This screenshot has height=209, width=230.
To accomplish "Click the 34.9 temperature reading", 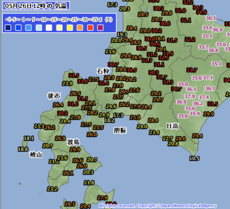I will [202, 12].
